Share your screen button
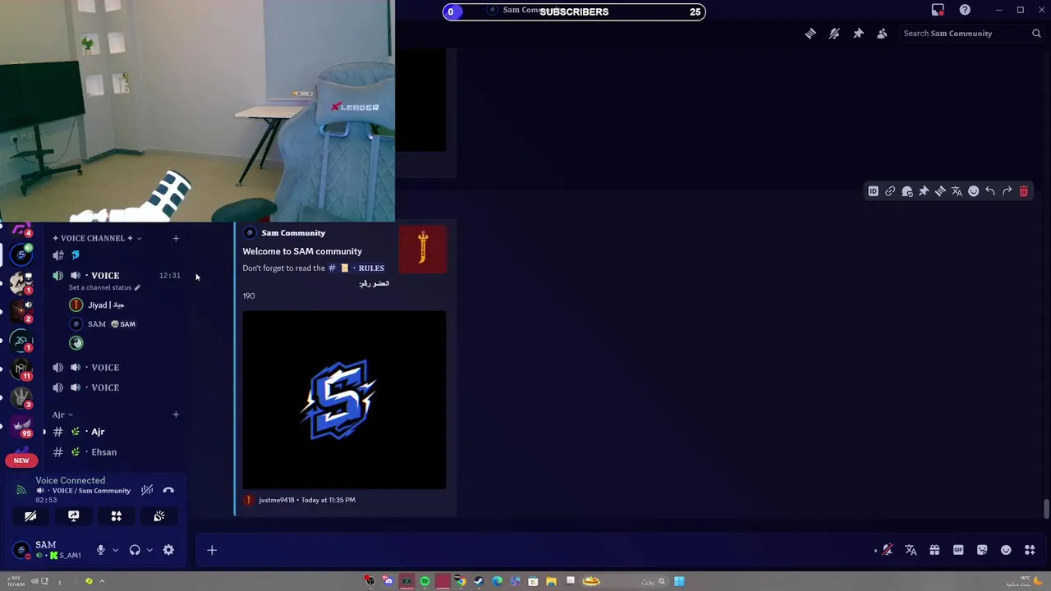The height and width of the screenshot is (591, 1051). (73, 516)
